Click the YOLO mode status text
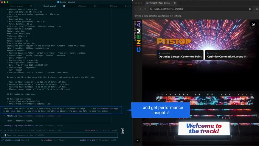 coord(90,130)
